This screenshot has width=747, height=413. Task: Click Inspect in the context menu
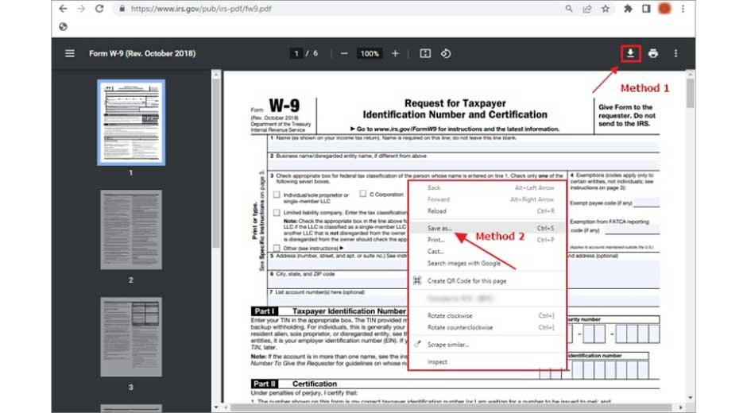tap(437, 361)
